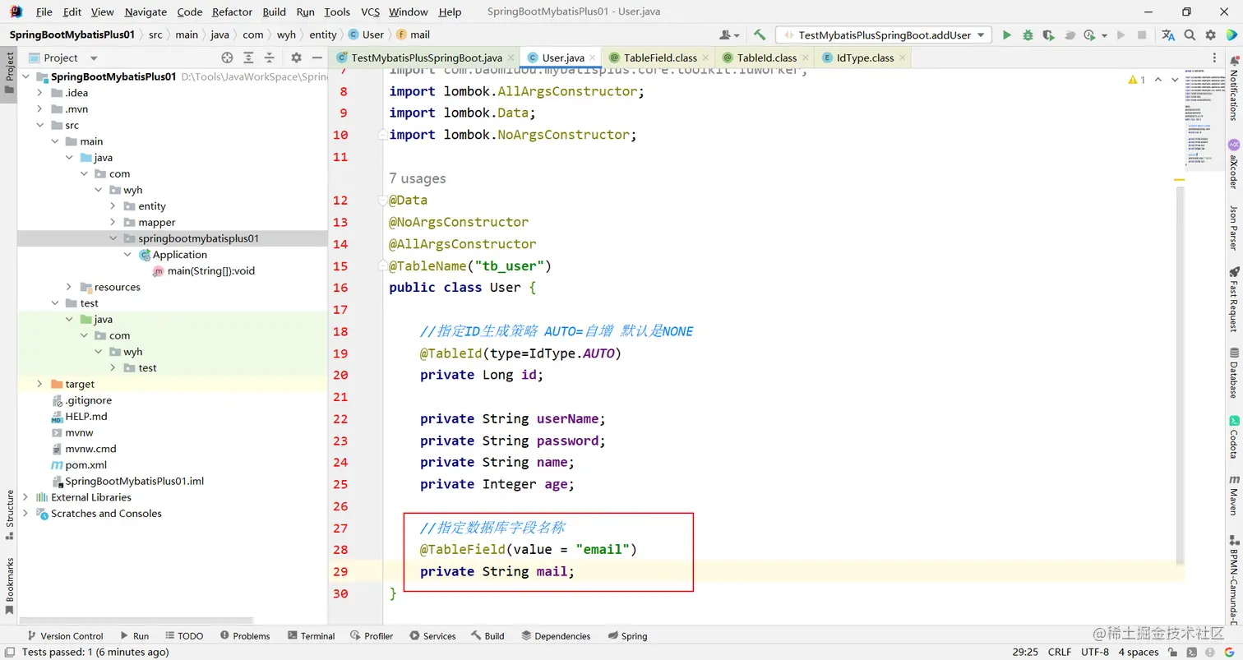Image resolution: width=1243 pixels, height=660 pixels.
Task: Open editor tabs more-options dots
Action: tap(1216, 58)
